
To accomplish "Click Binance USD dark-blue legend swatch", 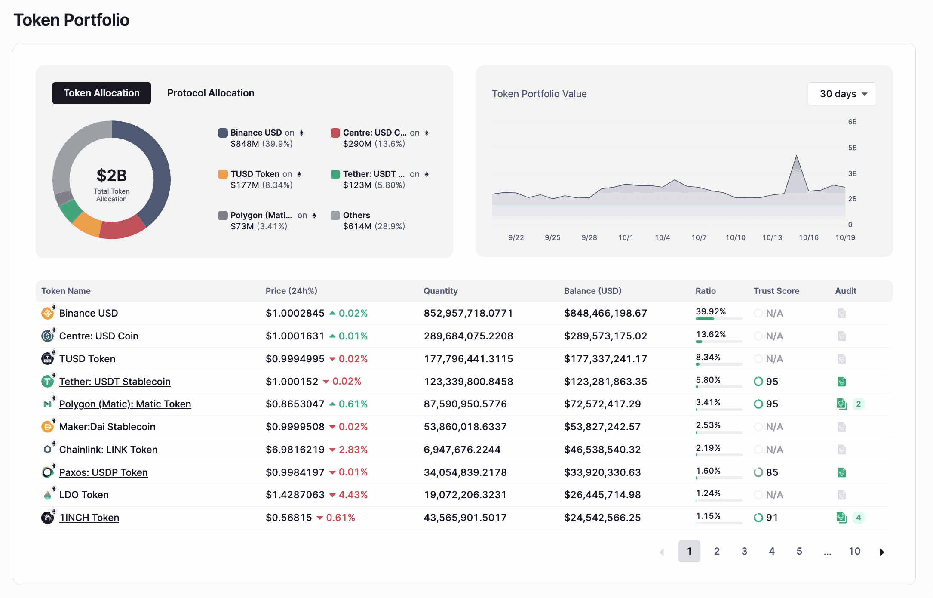I will pos(223,133).
